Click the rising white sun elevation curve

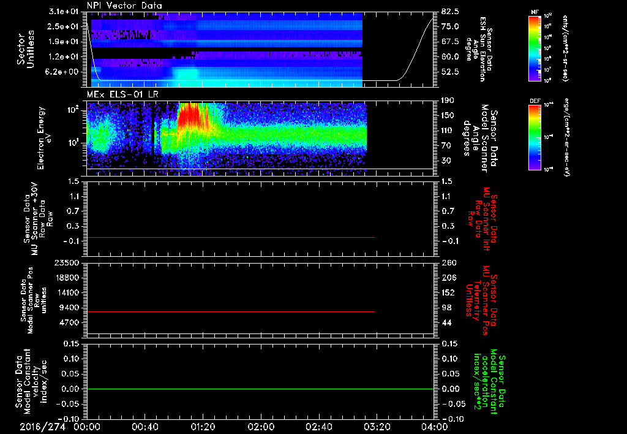pos(416,49)
